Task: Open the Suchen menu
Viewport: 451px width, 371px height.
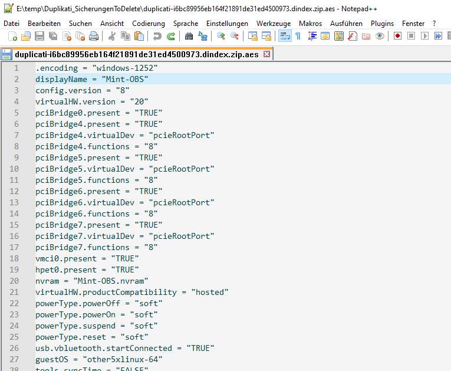Action: [80, 24]
